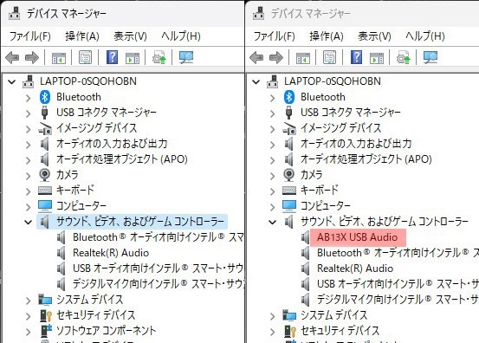Click Properties icon in left window toolbar

click(x=85, y=57)
